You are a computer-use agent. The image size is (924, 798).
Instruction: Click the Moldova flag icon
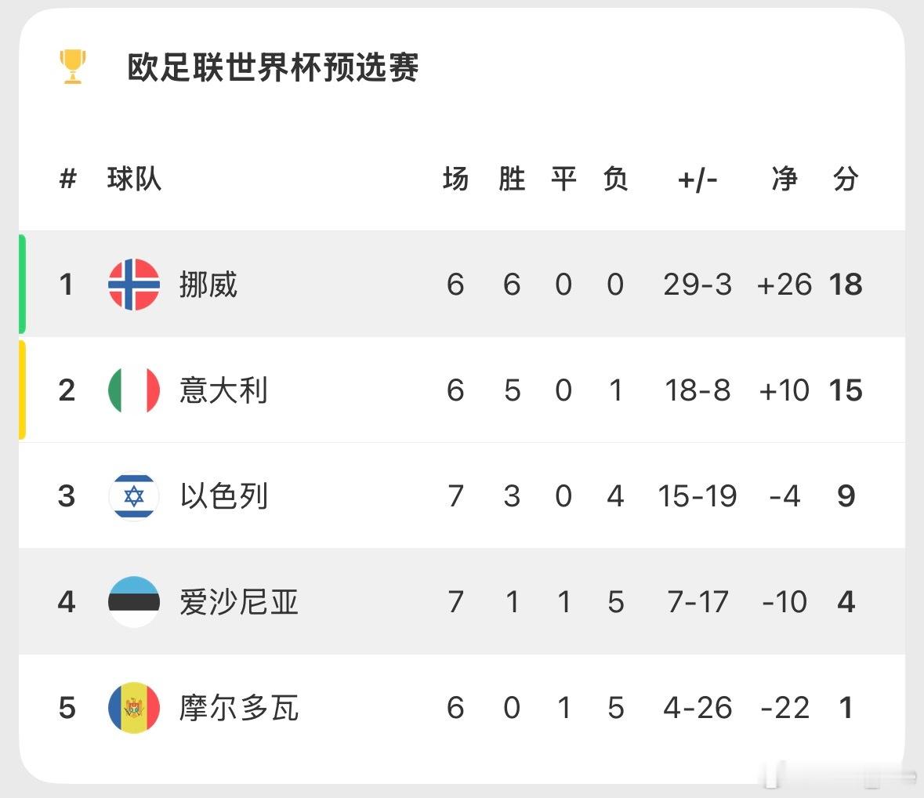point(134,708)
